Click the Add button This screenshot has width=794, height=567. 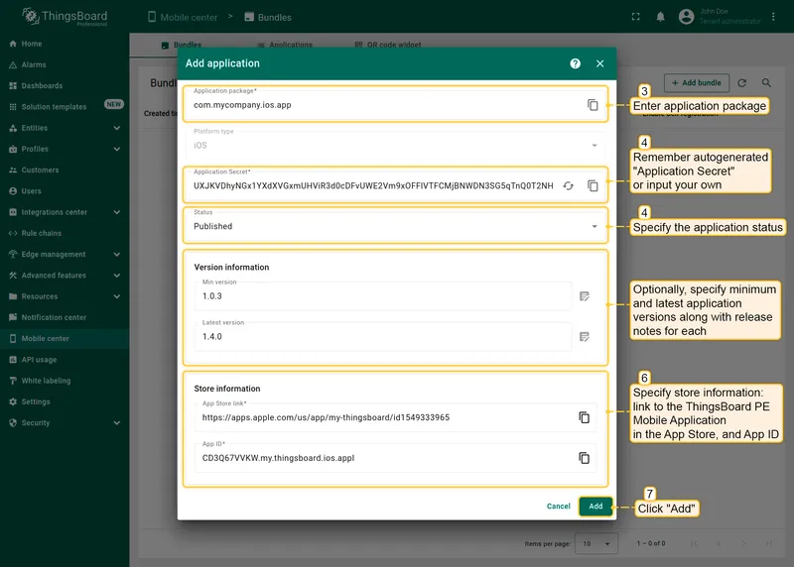[595, 506]
